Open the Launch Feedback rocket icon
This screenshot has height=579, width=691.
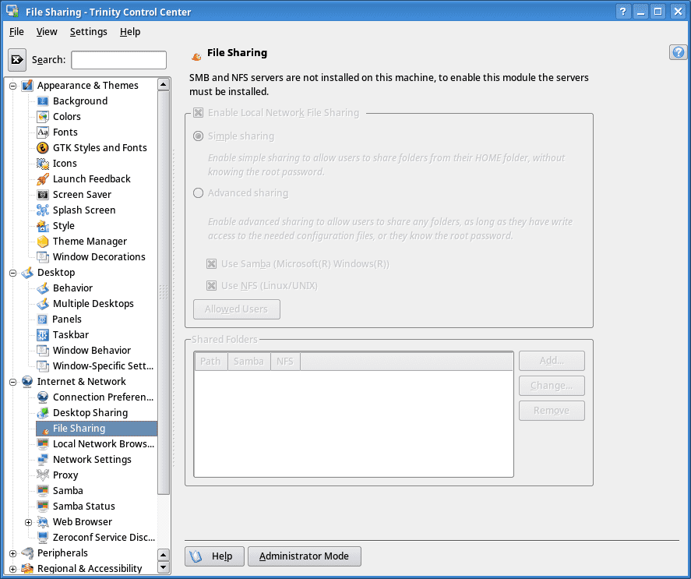pyautogui.click(x=43, y=179)
